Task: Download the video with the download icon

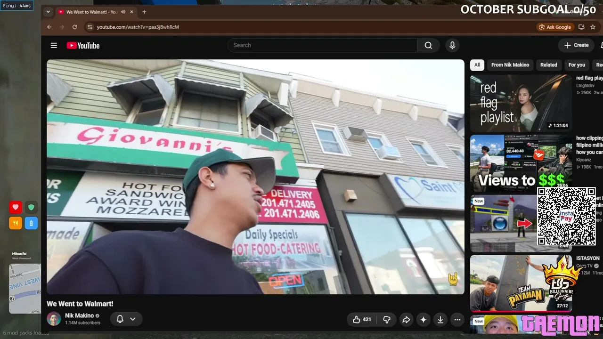Action: click(x=440, y=320)
